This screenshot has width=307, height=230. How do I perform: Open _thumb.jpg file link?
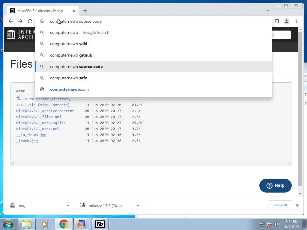point(27,141)
